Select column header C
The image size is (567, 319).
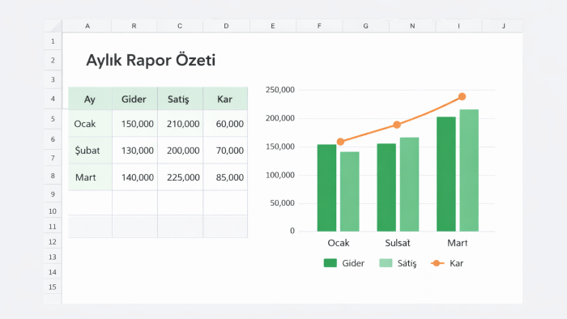point(180,26)
